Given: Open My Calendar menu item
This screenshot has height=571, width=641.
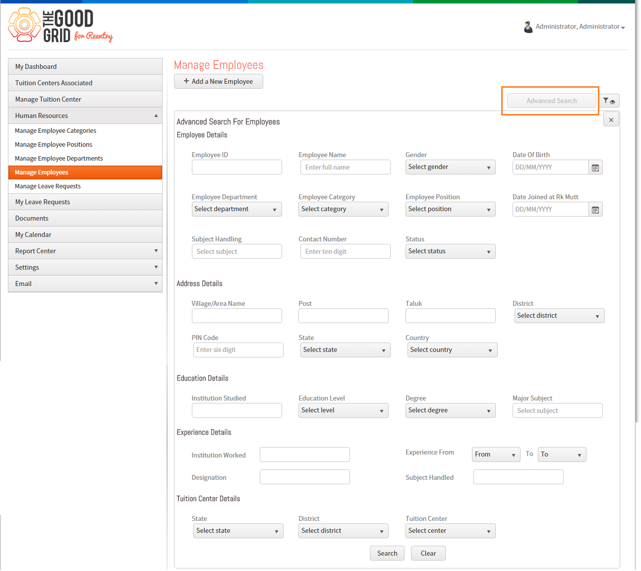Looking at the screenshot, I should [x=85, y=234].
